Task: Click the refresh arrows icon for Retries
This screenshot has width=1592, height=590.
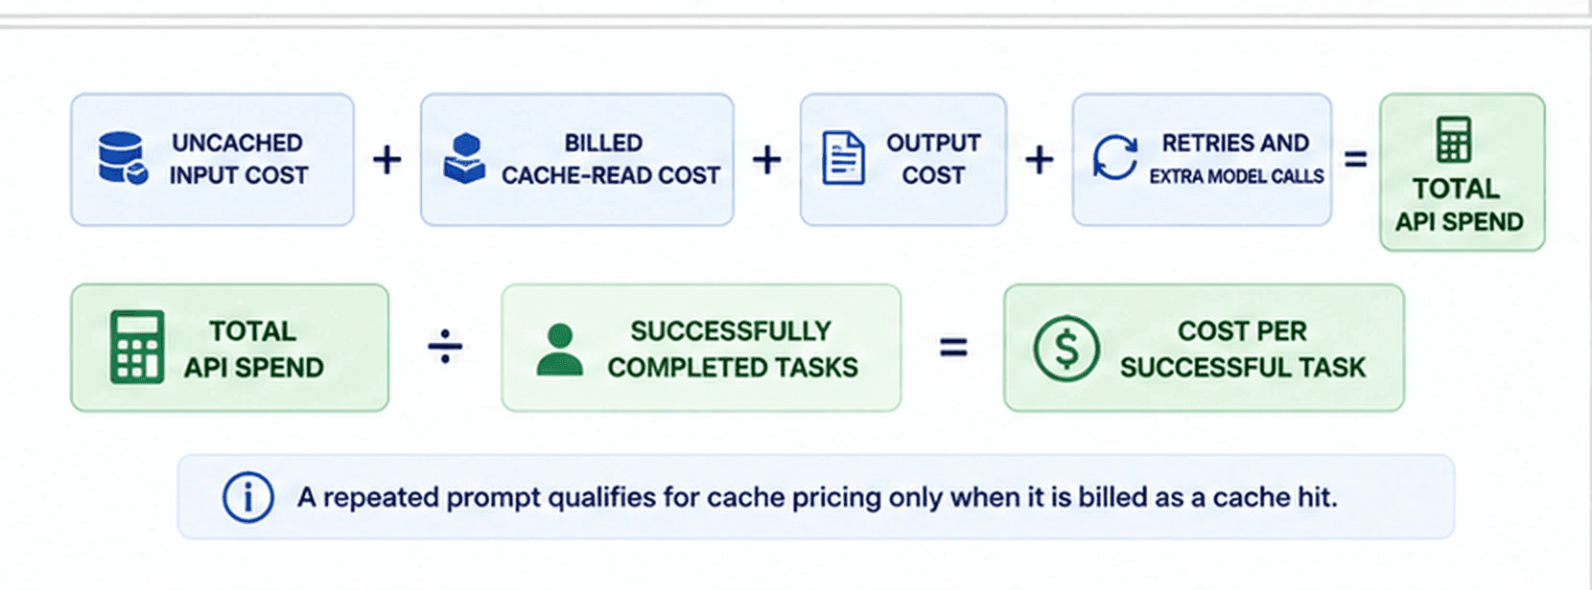Action: coord(1114,158)
